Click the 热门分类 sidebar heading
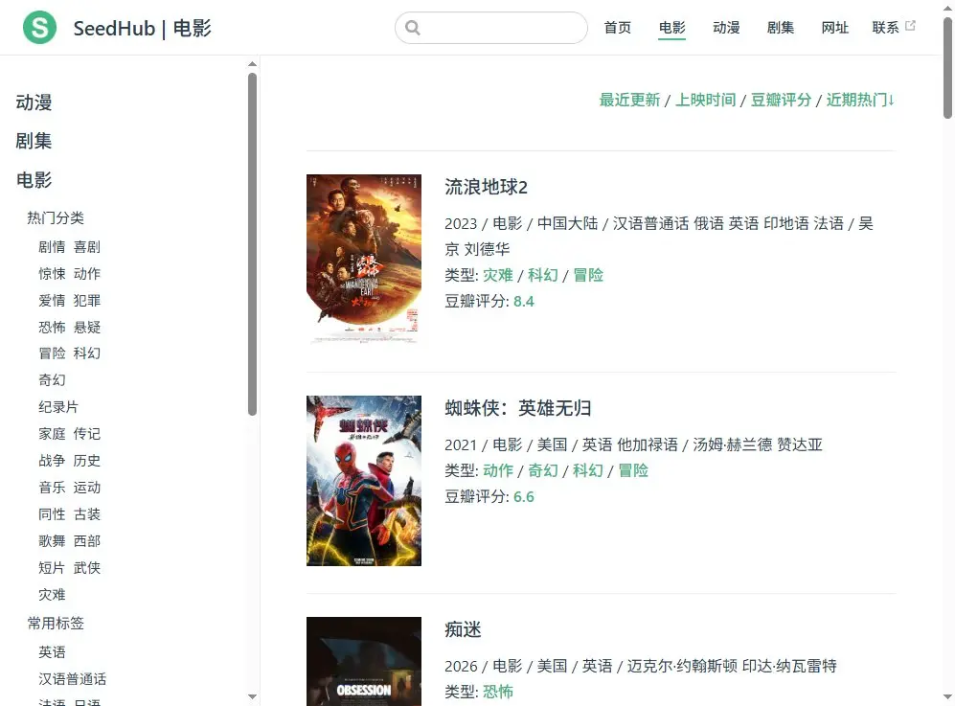 coord(56,218)
